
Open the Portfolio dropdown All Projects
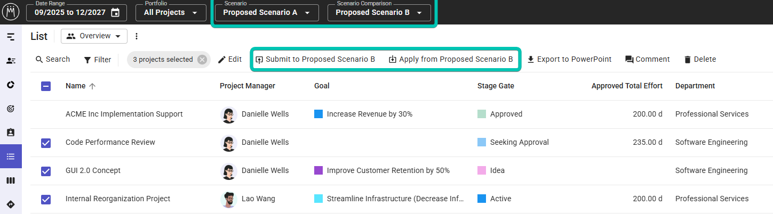pos(171,12)
